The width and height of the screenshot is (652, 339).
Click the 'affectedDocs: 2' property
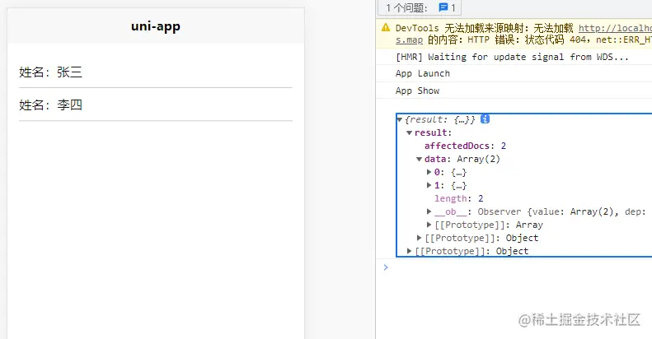coord(465,146)
